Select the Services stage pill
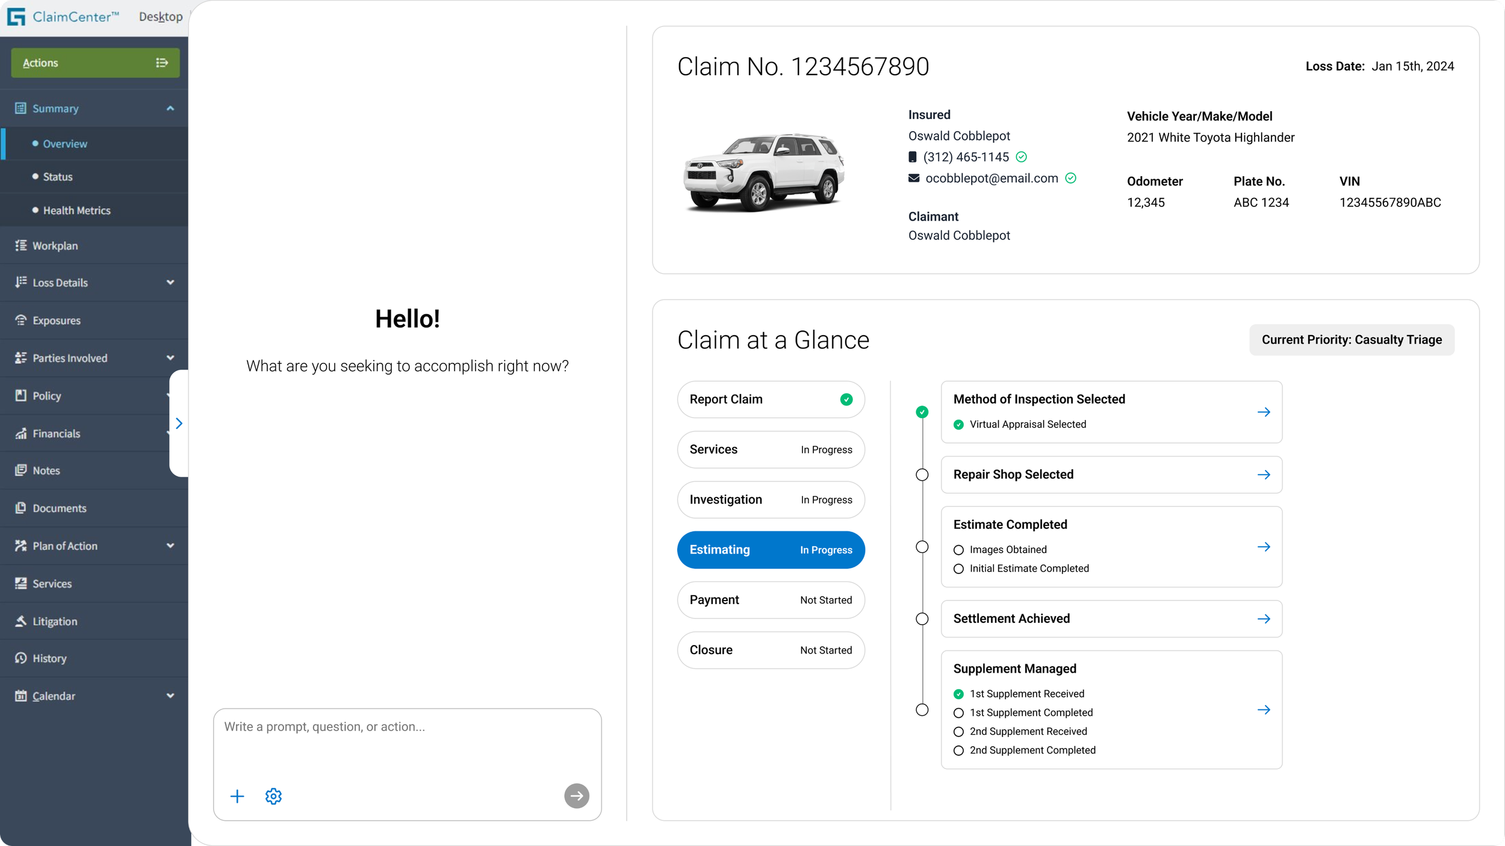This screenshot has height=846, width=1505. [x=771, y=449]
